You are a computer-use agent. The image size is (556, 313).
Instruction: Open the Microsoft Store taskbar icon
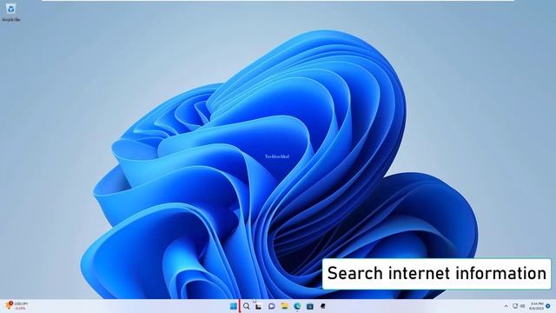(310, 306)
